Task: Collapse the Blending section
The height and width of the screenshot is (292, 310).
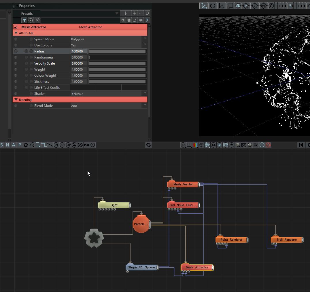Action: pyautogui.click(x=16, y=99)
